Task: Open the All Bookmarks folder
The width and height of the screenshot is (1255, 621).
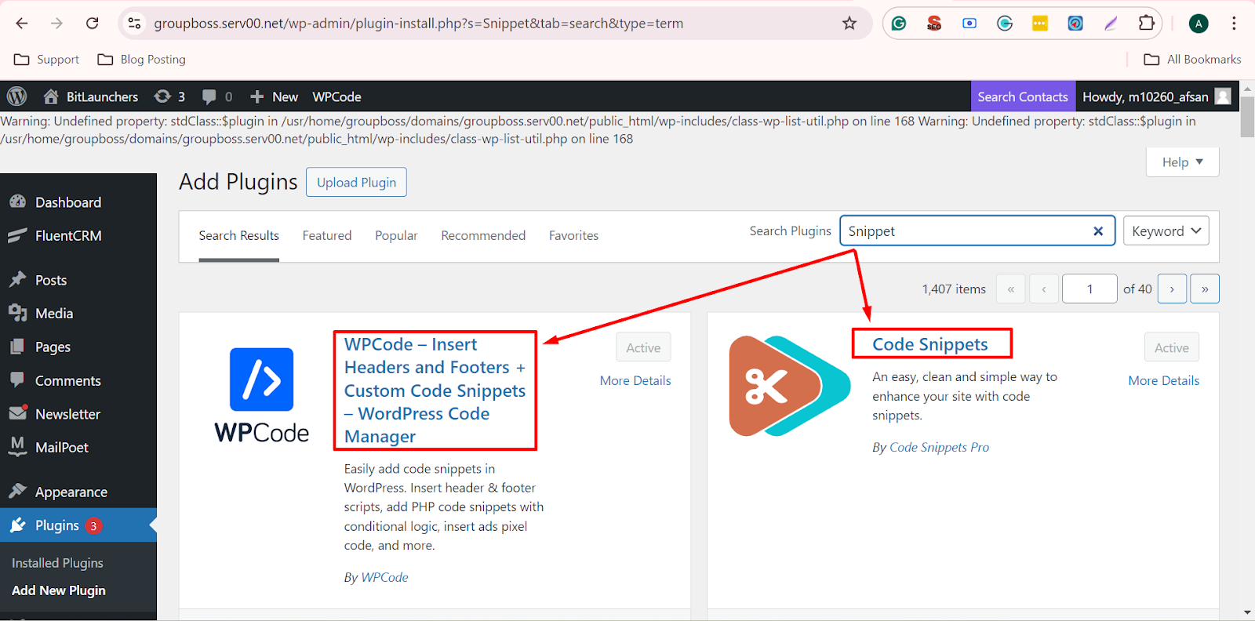Action: click(1193, 60)
